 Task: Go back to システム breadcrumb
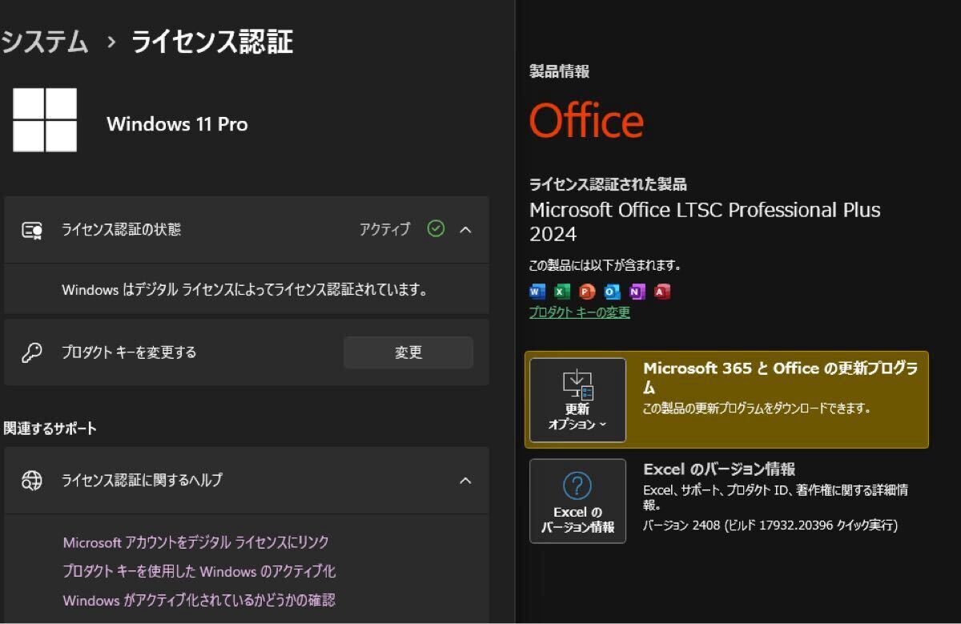click(x=44, y=42)
